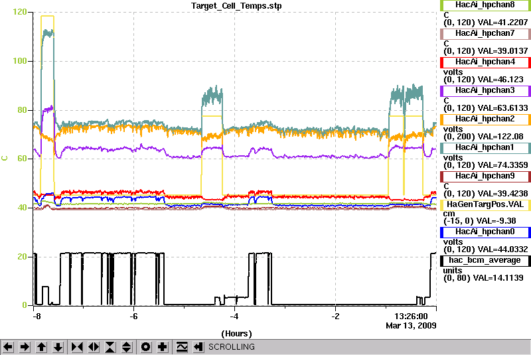Click the pan left arrow button
The width and height of the screenshot is (531, 355).
pos(8,347)
